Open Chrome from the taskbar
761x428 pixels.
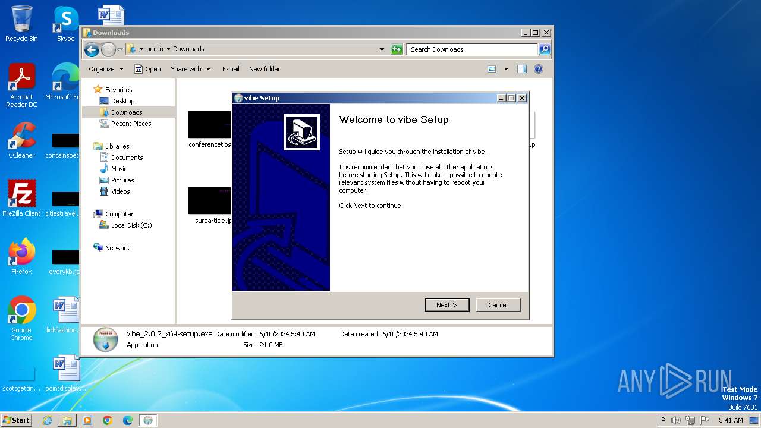pos(108,420)
